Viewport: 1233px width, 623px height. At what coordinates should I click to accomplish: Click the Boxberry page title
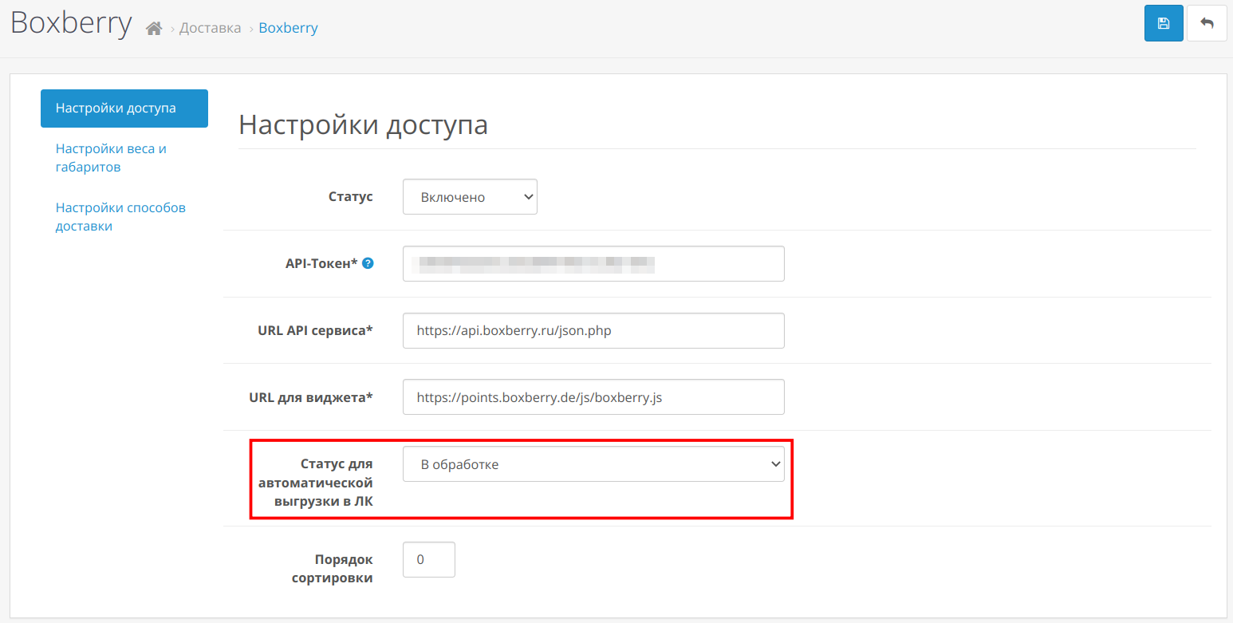pyautogui.click(x=71, y=22)
